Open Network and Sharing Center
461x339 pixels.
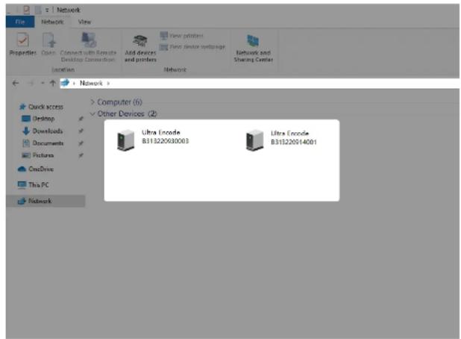tap(253, 48)
